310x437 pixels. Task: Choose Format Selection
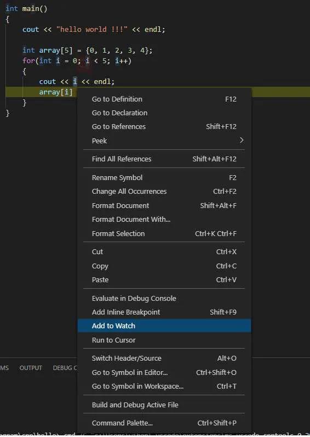coord(164,233)
